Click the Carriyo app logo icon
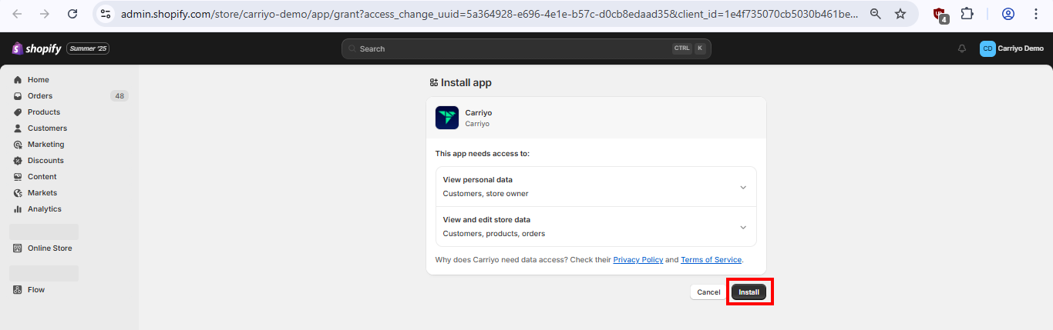 point(447,118)
